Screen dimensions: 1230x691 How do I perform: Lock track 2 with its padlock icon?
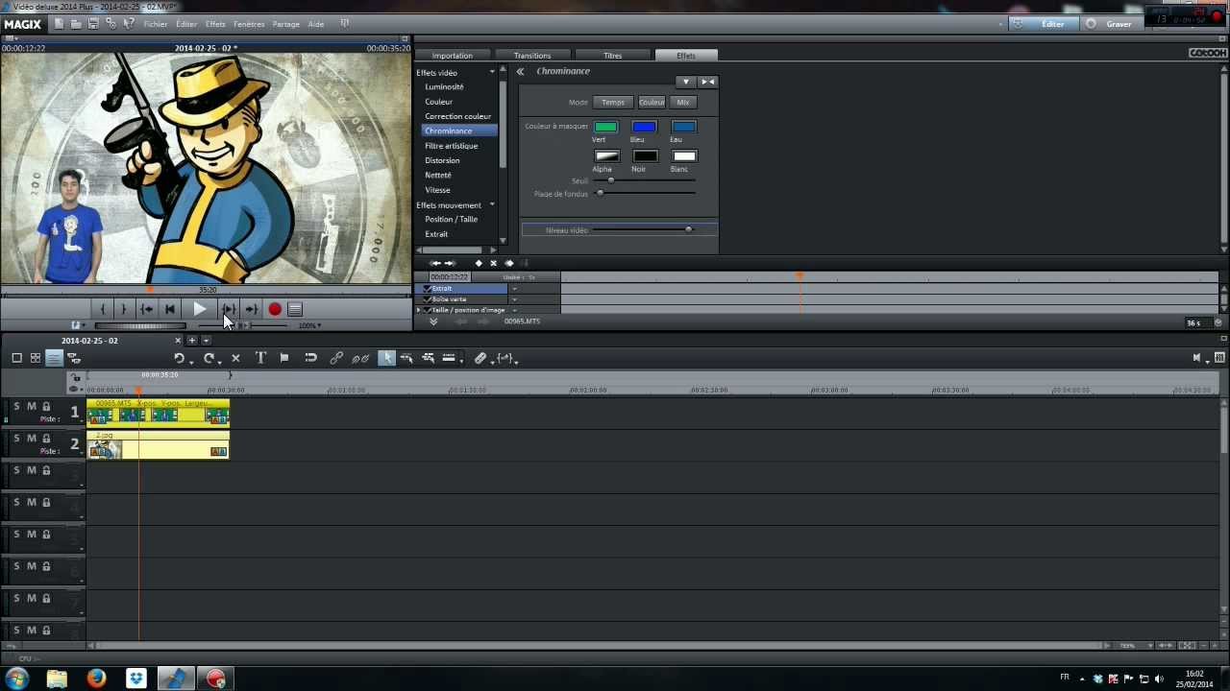[x=46, y=439]
